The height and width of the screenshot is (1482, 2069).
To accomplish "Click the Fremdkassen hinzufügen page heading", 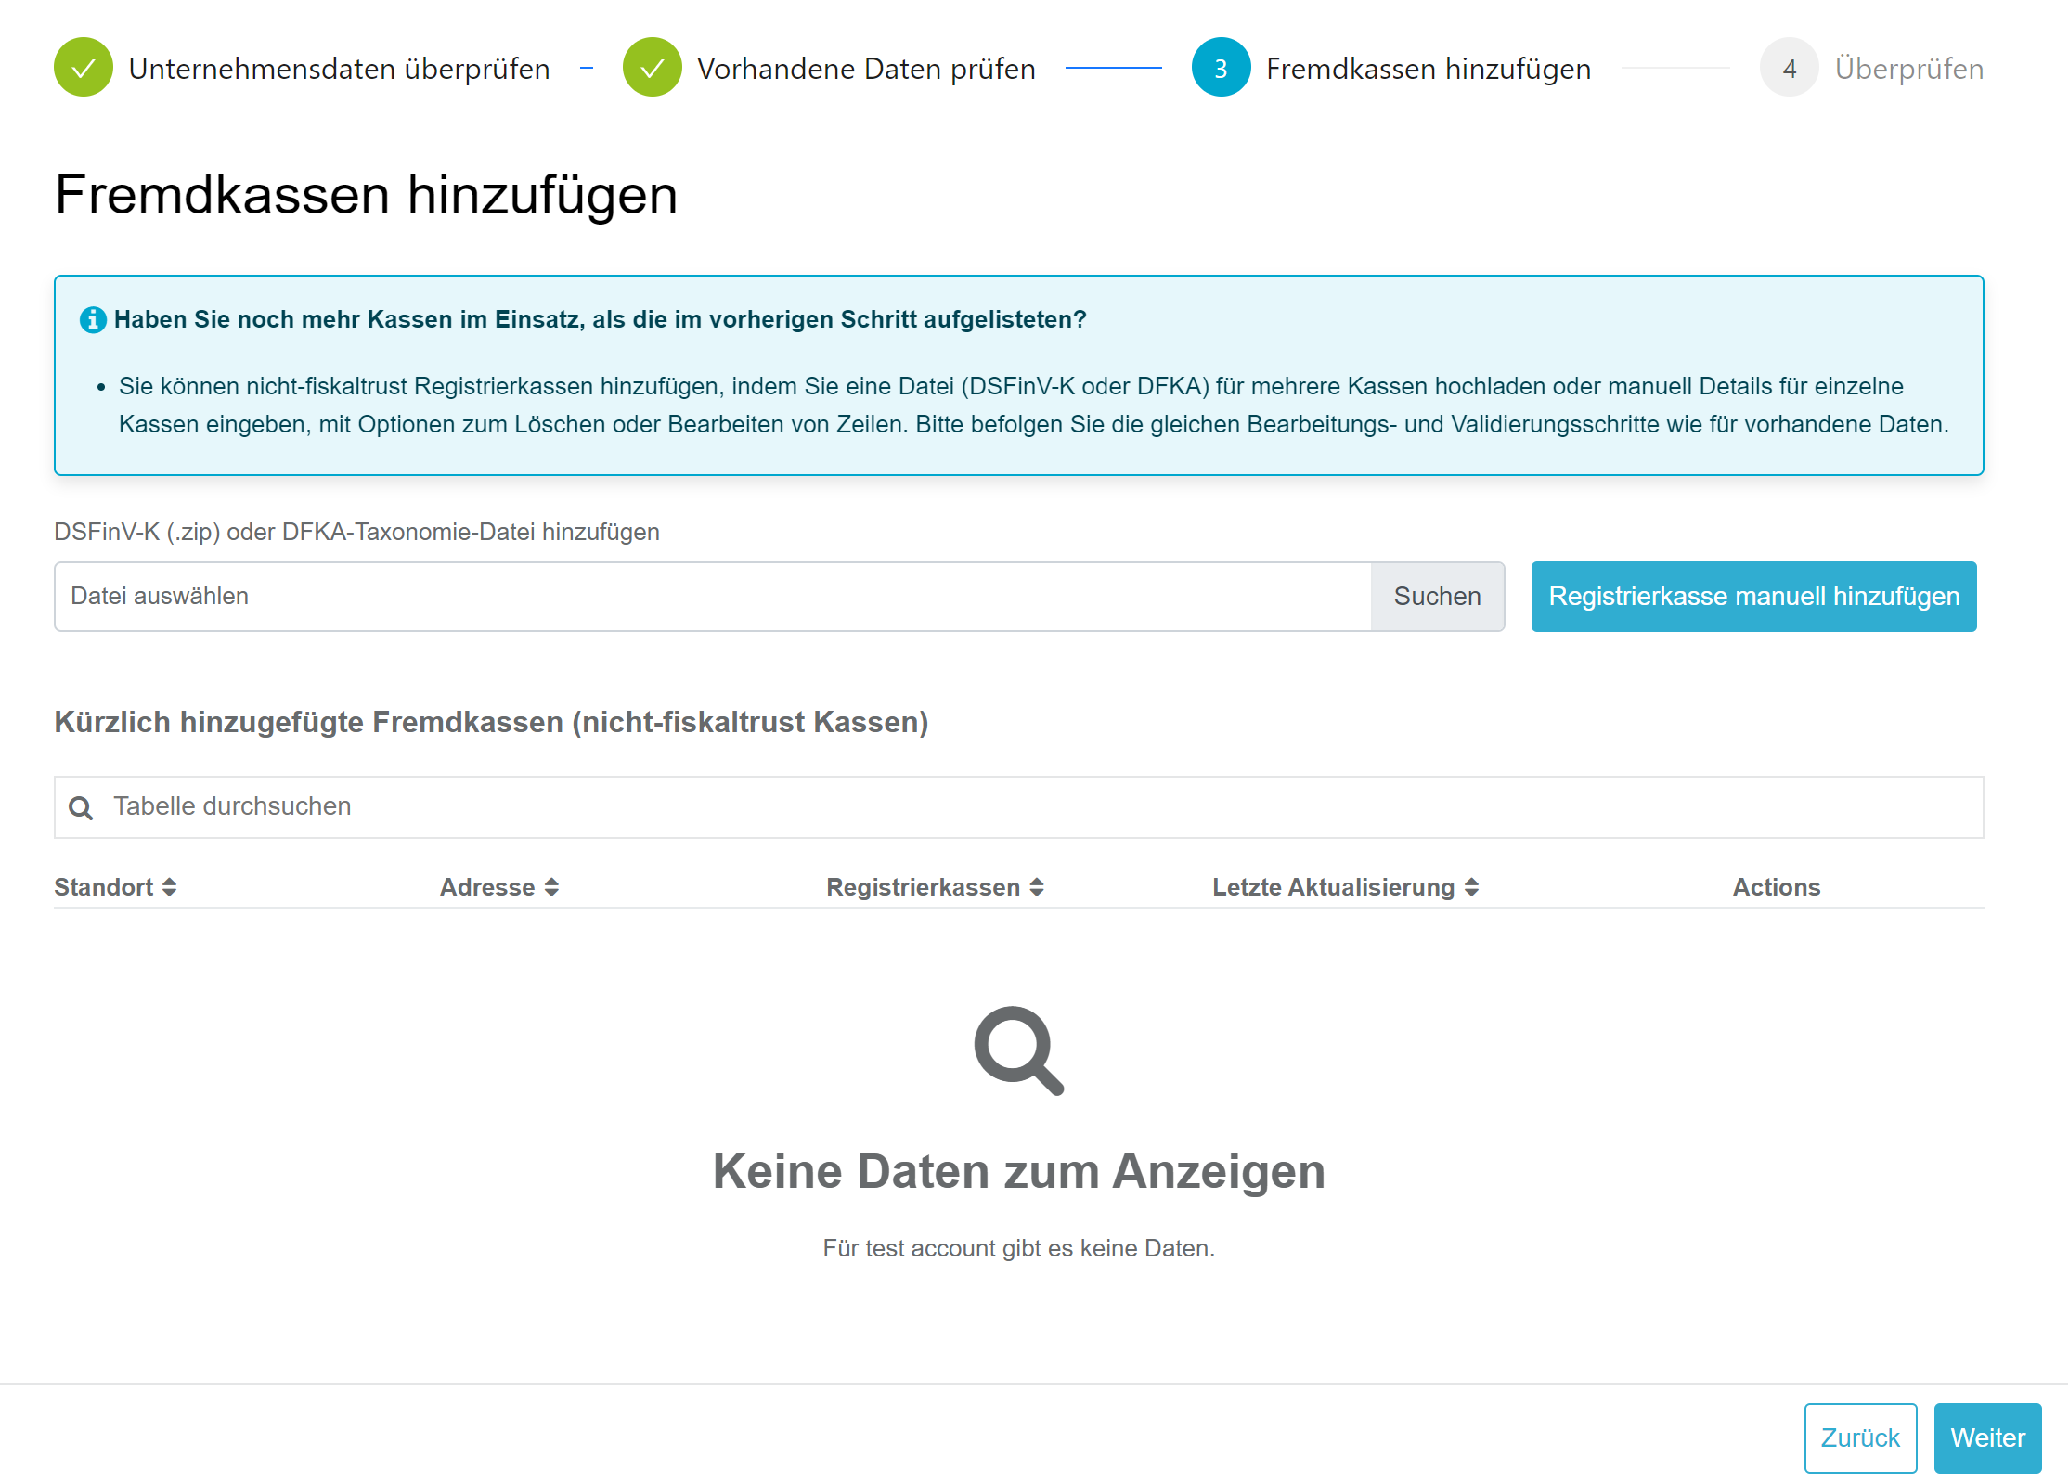I will pyautogui.click(x=366, y=195).
